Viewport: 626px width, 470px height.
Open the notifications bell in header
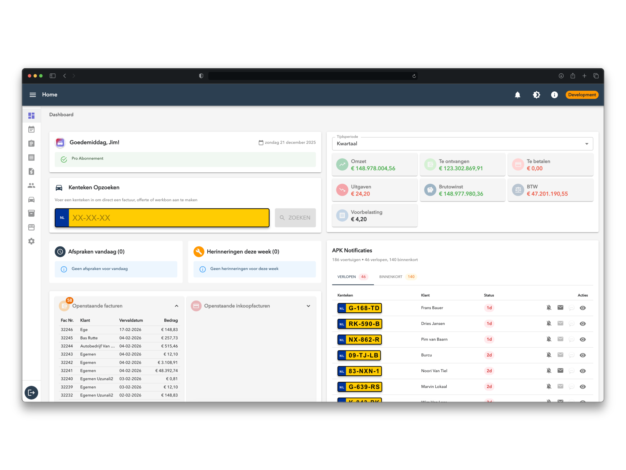pos(517,95)
